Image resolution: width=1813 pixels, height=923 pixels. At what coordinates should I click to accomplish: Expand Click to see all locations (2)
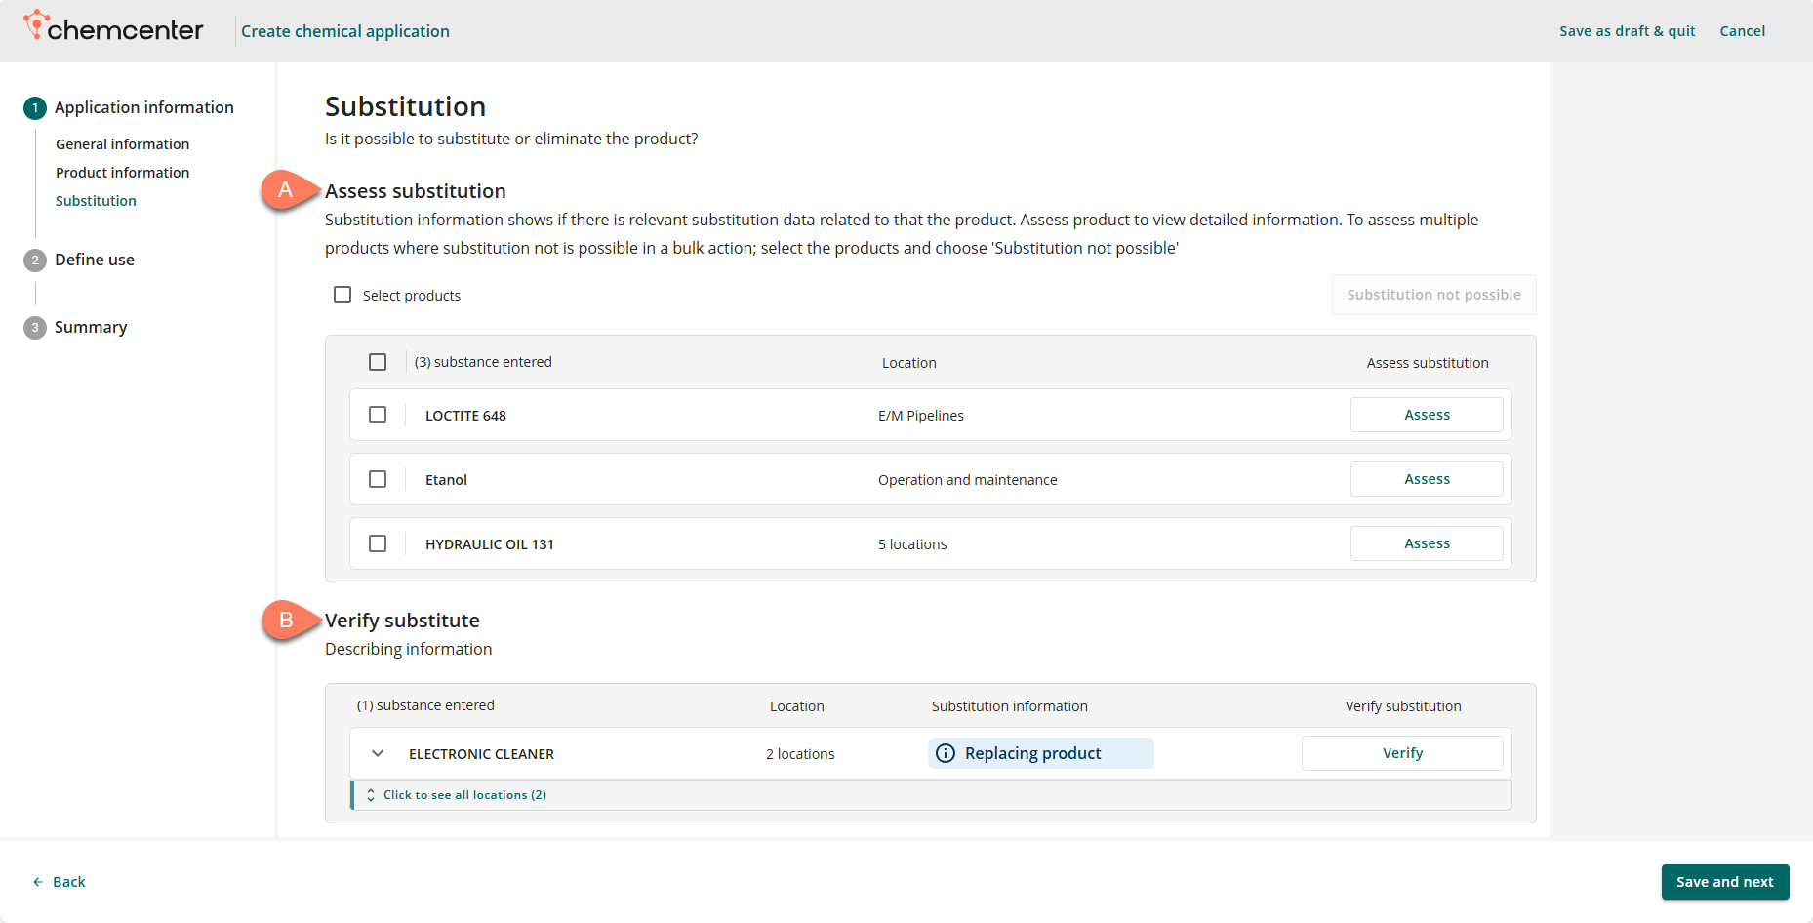(x=463, y=795)
